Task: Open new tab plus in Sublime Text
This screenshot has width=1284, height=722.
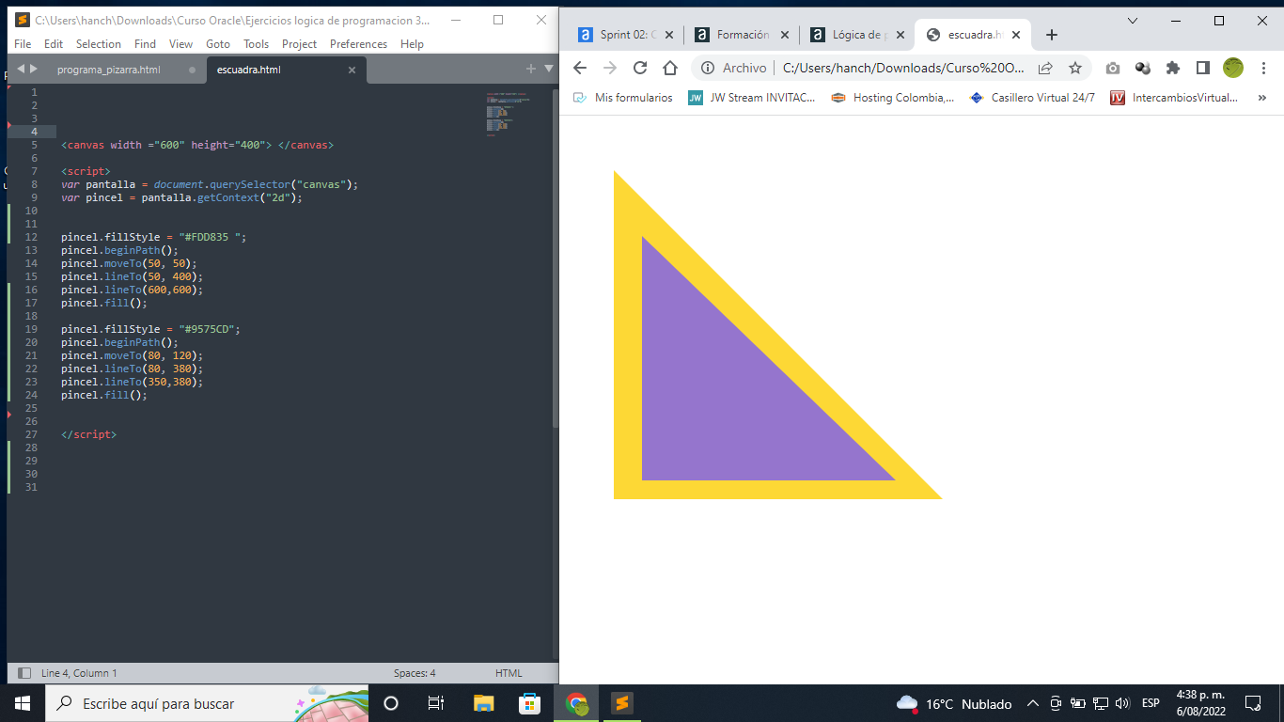Action: point(530,69)
